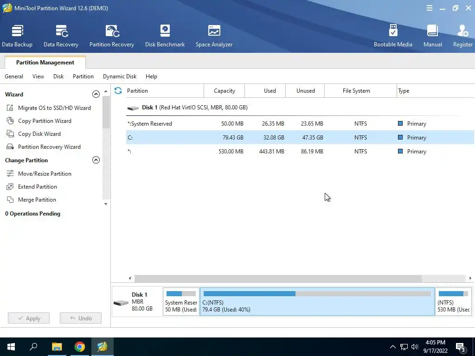Collapse the Wizard section

pos(96,94)
